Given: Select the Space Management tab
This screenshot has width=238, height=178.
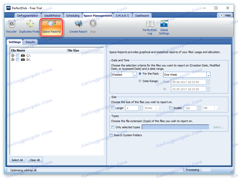Looking at the screenshot, I should coord(98,16).
